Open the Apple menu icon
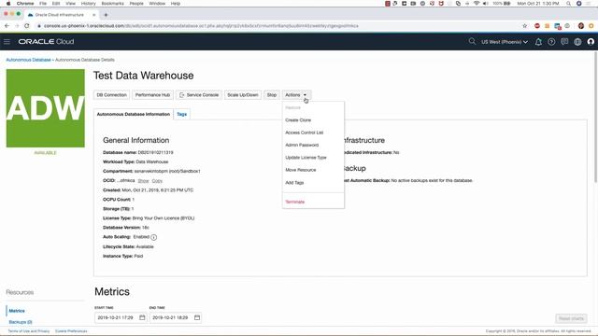Screen dimensions: 598x336 point(8,4)
